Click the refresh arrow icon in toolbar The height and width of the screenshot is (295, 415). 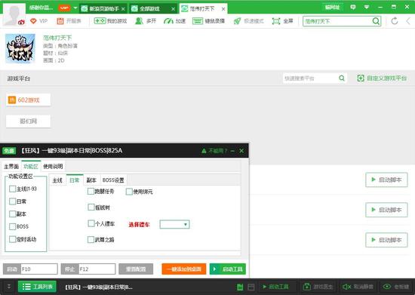(x=395, y=21)
